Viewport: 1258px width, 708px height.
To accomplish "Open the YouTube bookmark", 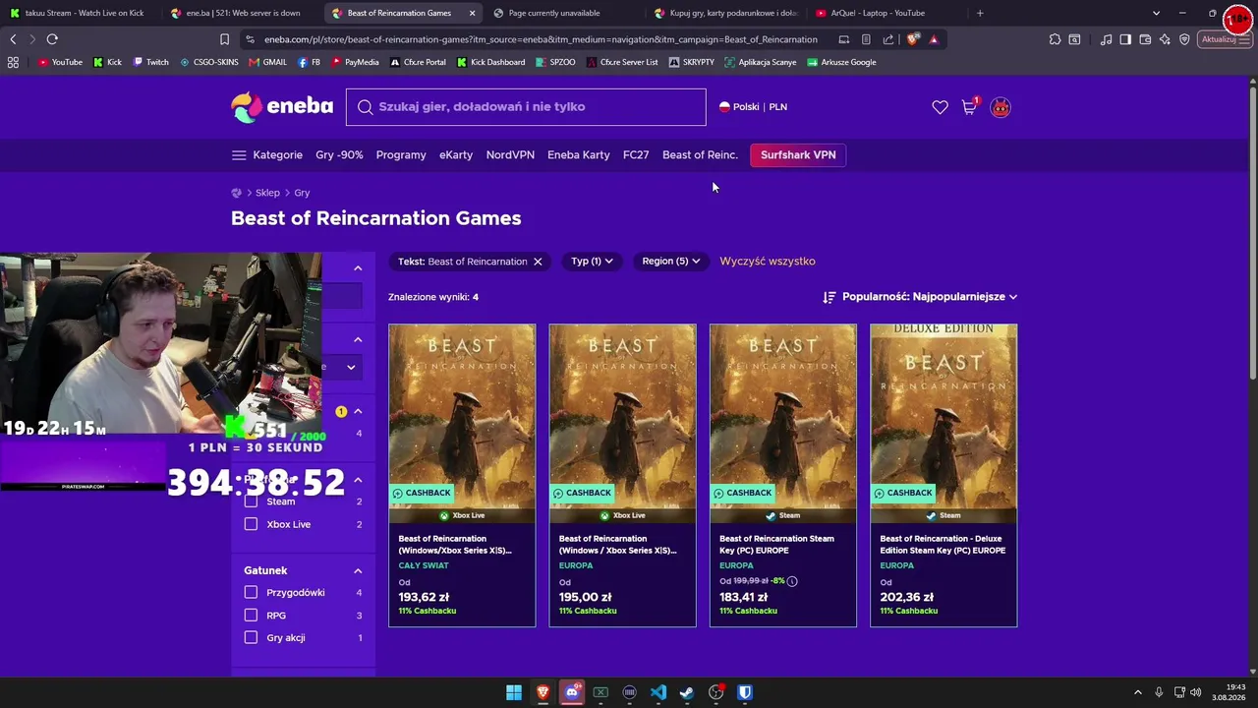I will click(x=61, y=62).
